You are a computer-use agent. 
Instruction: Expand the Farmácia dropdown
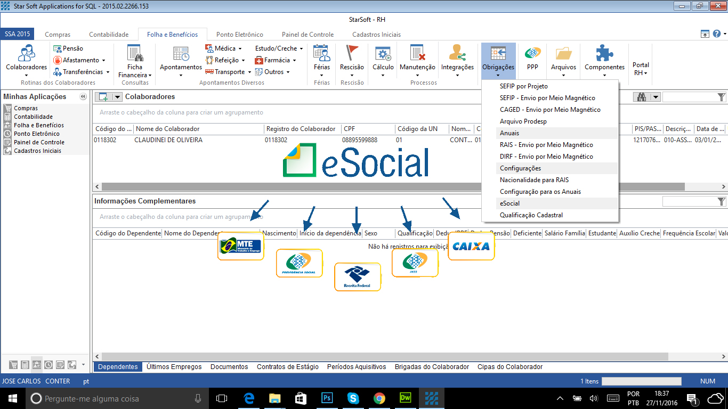pos(294,61)
